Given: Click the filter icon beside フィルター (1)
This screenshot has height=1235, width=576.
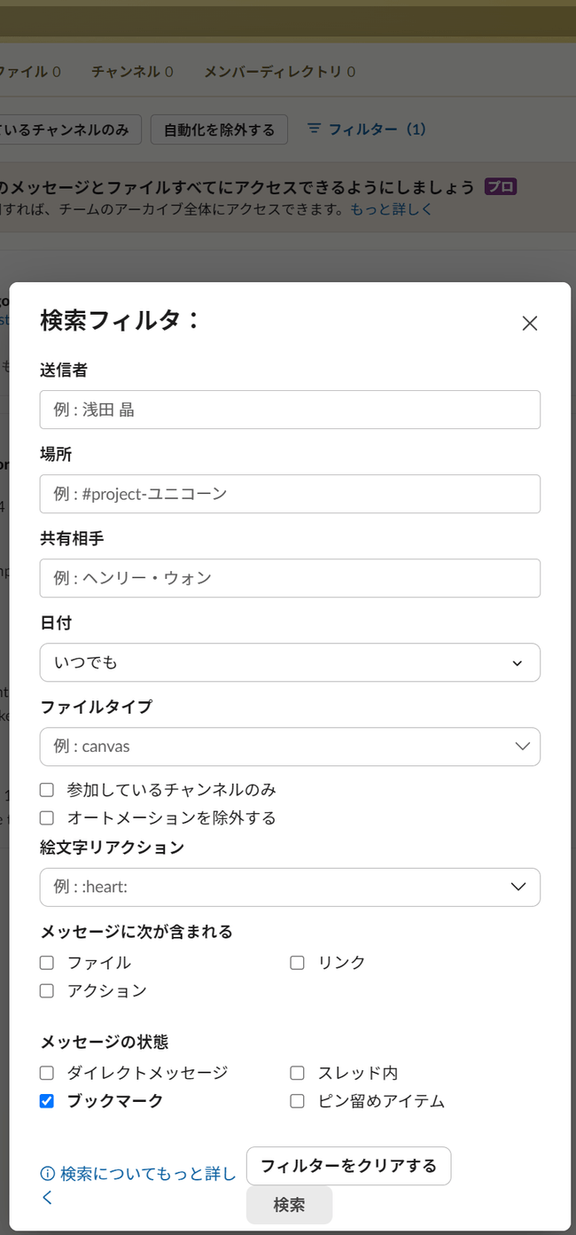Looking at the screenshot, I should 315,129.
